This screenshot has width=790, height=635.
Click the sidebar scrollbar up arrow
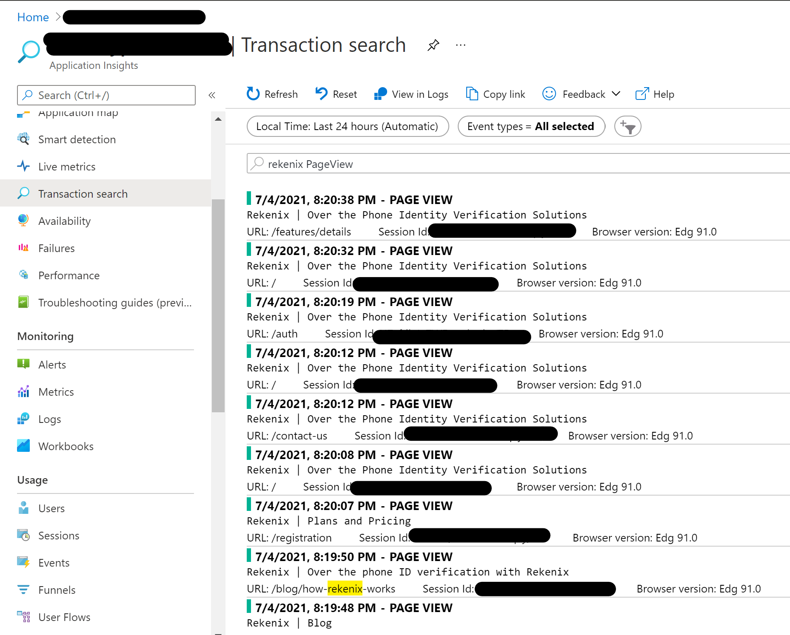[218, 119]
